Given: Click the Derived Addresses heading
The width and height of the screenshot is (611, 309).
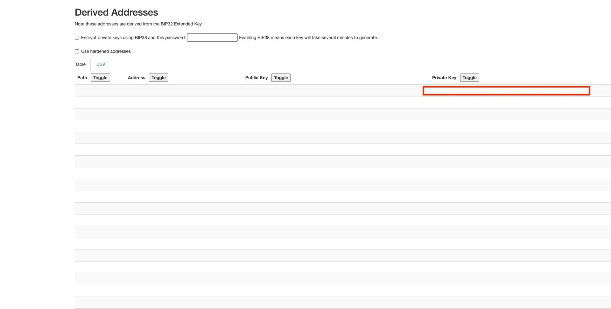Looking at the screenshot, I should click(x=116, y=12).
